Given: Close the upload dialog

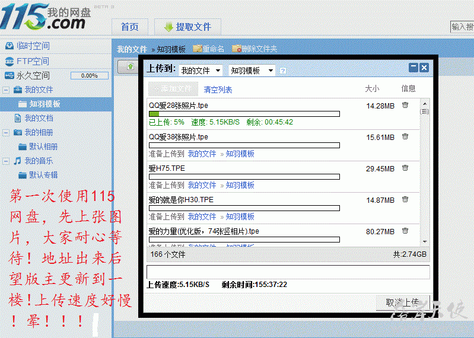Looking at the screenshot, I should coord(424,68).
